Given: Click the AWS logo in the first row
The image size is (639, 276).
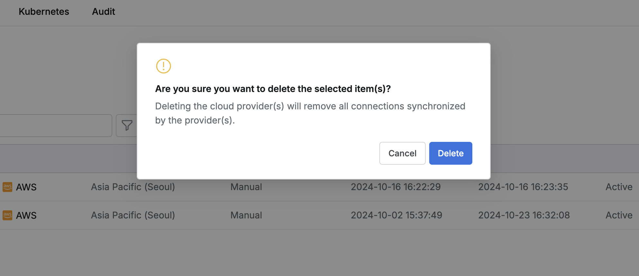Looking at the screenshot, I should 7,187.
